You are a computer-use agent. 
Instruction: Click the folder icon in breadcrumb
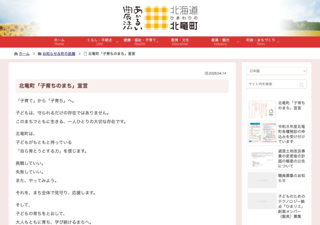[x=40, y=54]
